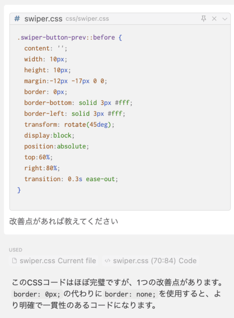The image size is (234, 318).
Task: Click the position:absolute line
Action: (x=56, y=146)
